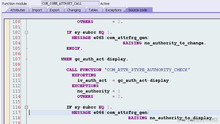Open the Tables tab
Screen dimensions: 220x124
pos(93,10)
